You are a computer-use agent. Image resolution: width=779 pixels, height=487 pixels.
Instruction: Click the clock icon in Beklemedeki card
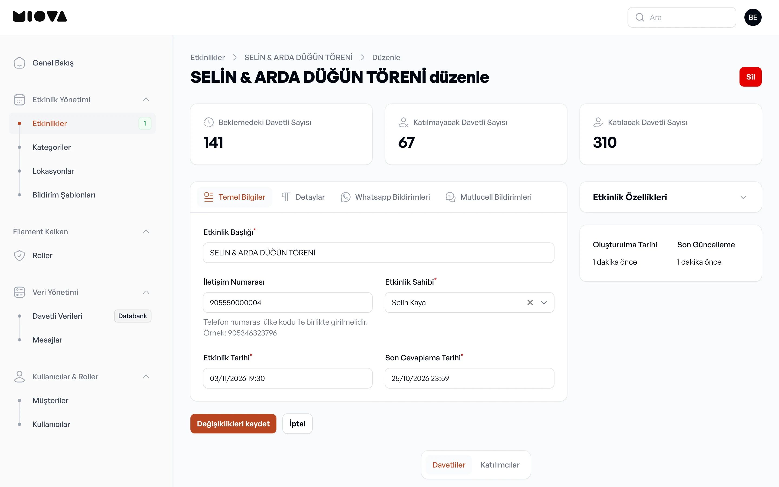[209, 122]
